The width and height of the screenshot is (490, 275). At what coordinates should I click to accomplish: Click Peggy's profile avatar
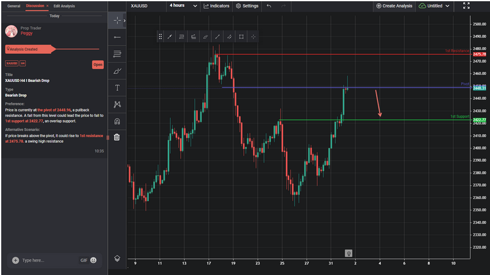click(x=11, y=31)
